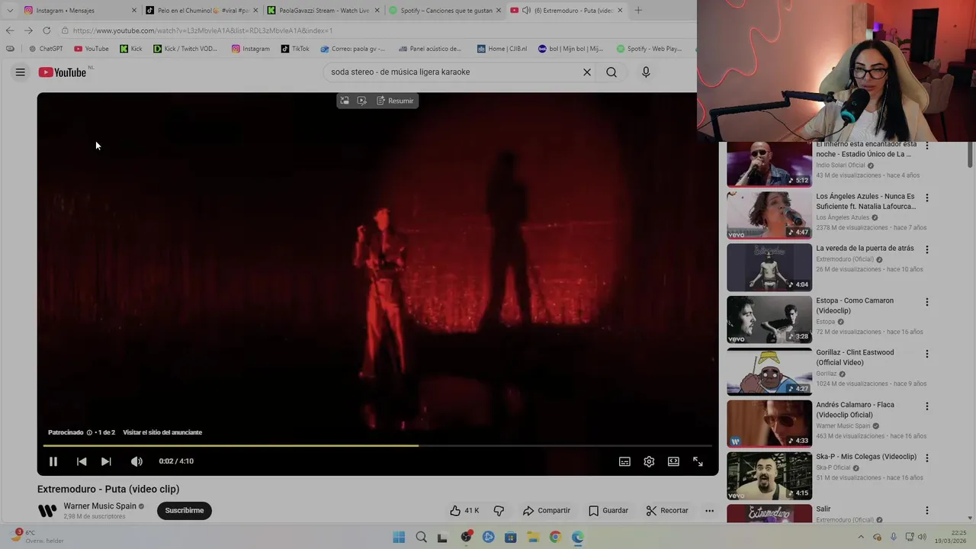This screenshot has height=549, width=976.
Task: Open Chrome from the taskbar
Action: tap(555, 538)
